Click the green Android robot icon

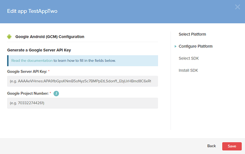[9, 36]
